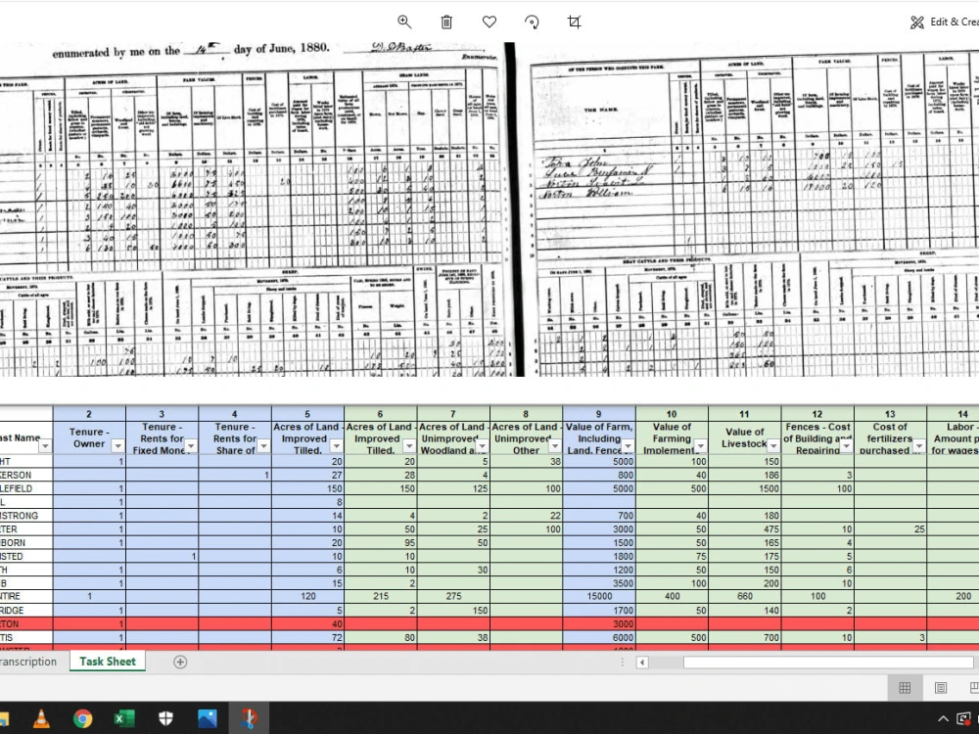Screen dimensions: 979x734
Task: Select the Livestock cell 1500
Action: 744,488
